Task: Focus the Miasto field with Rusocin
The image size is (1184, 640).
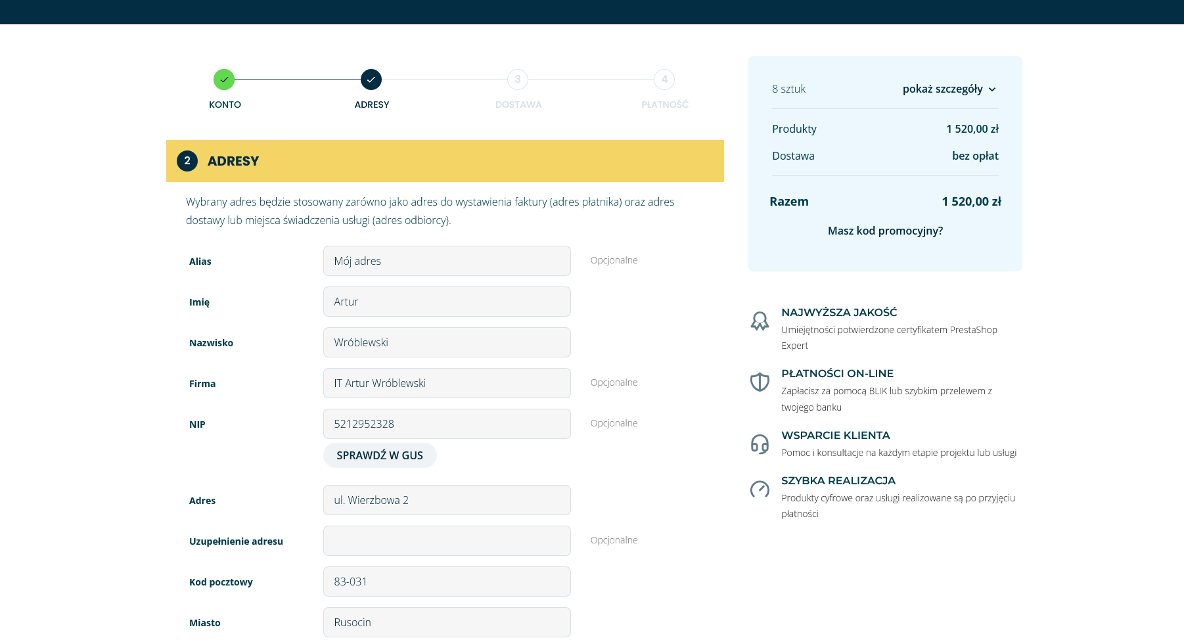Action: [x=447, y=622]
